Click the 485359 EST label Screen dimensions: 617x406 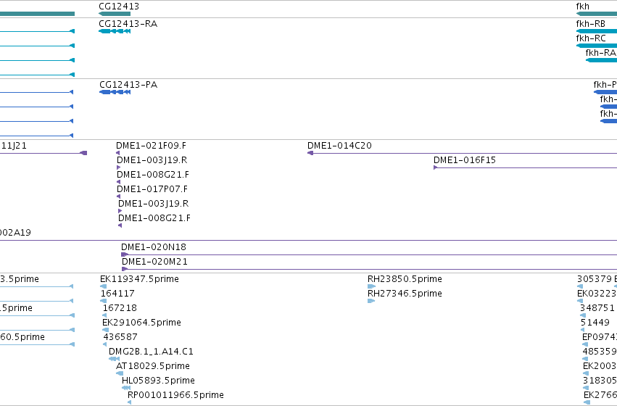[600, 352]
